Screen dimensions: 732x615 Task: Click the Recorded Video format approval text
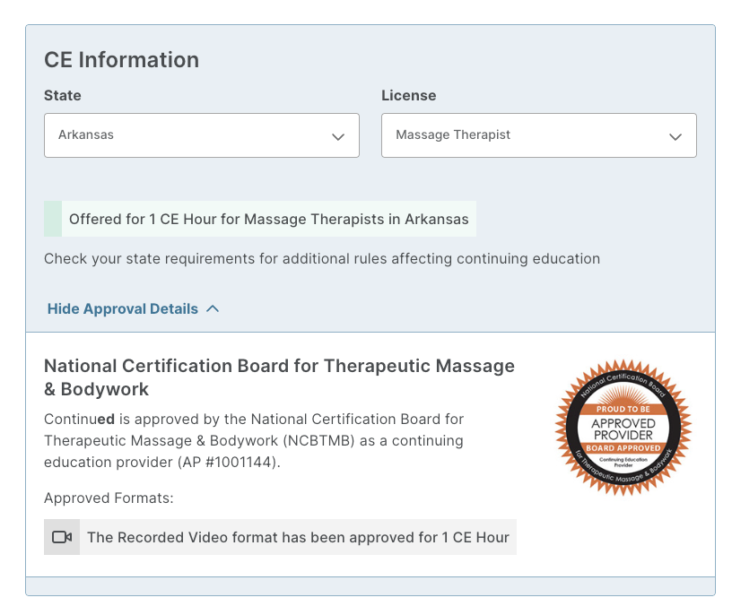pos(298,537)
